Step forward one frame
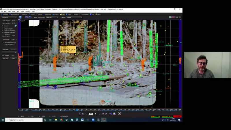 tap(99, 114)
